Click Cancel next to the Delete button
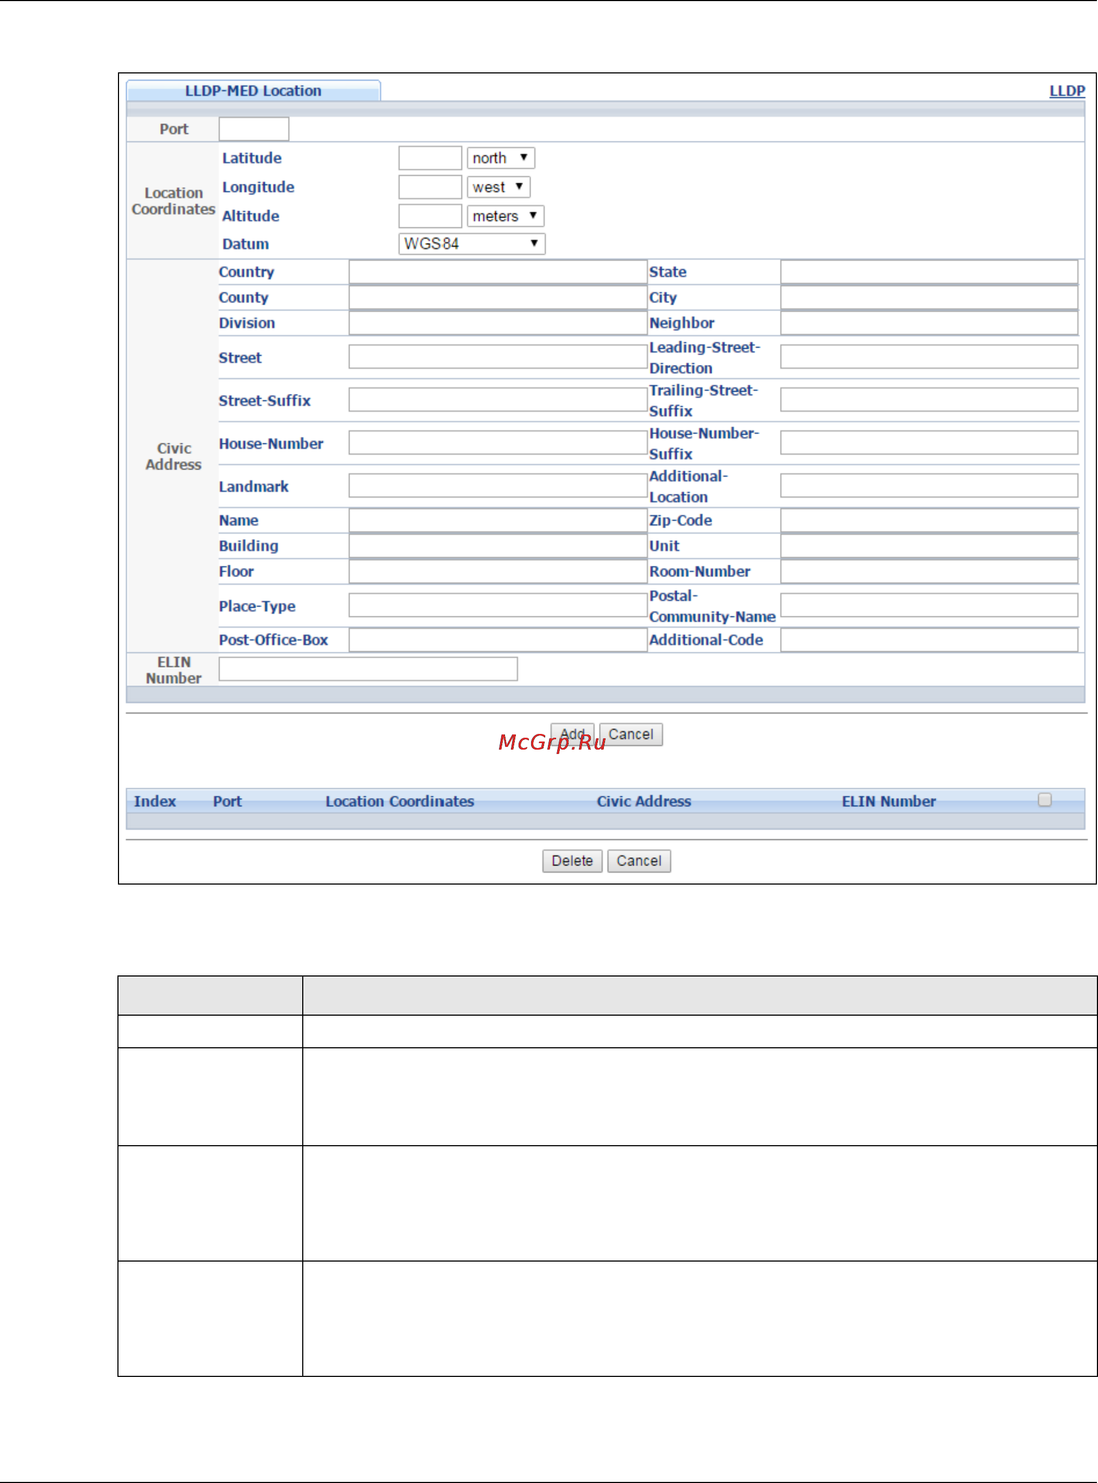Image resolution: width=1098 pixels, height=1483 pixels. pos(639,861)
